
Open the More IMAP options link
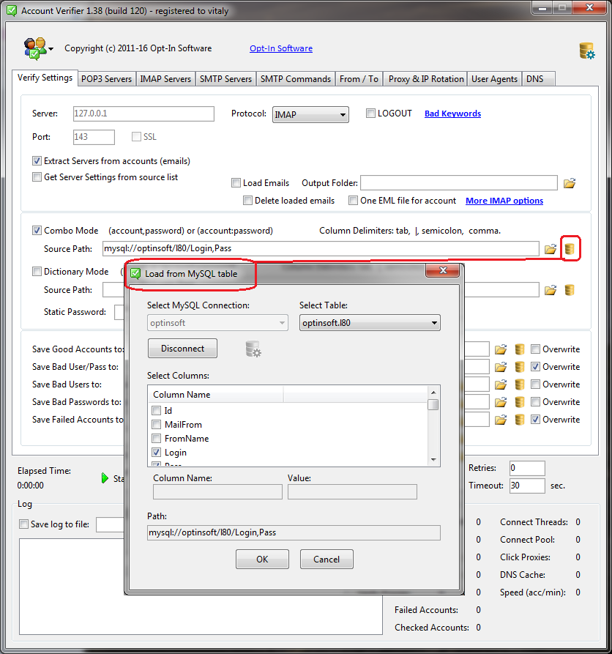click(x=504, y=201)
